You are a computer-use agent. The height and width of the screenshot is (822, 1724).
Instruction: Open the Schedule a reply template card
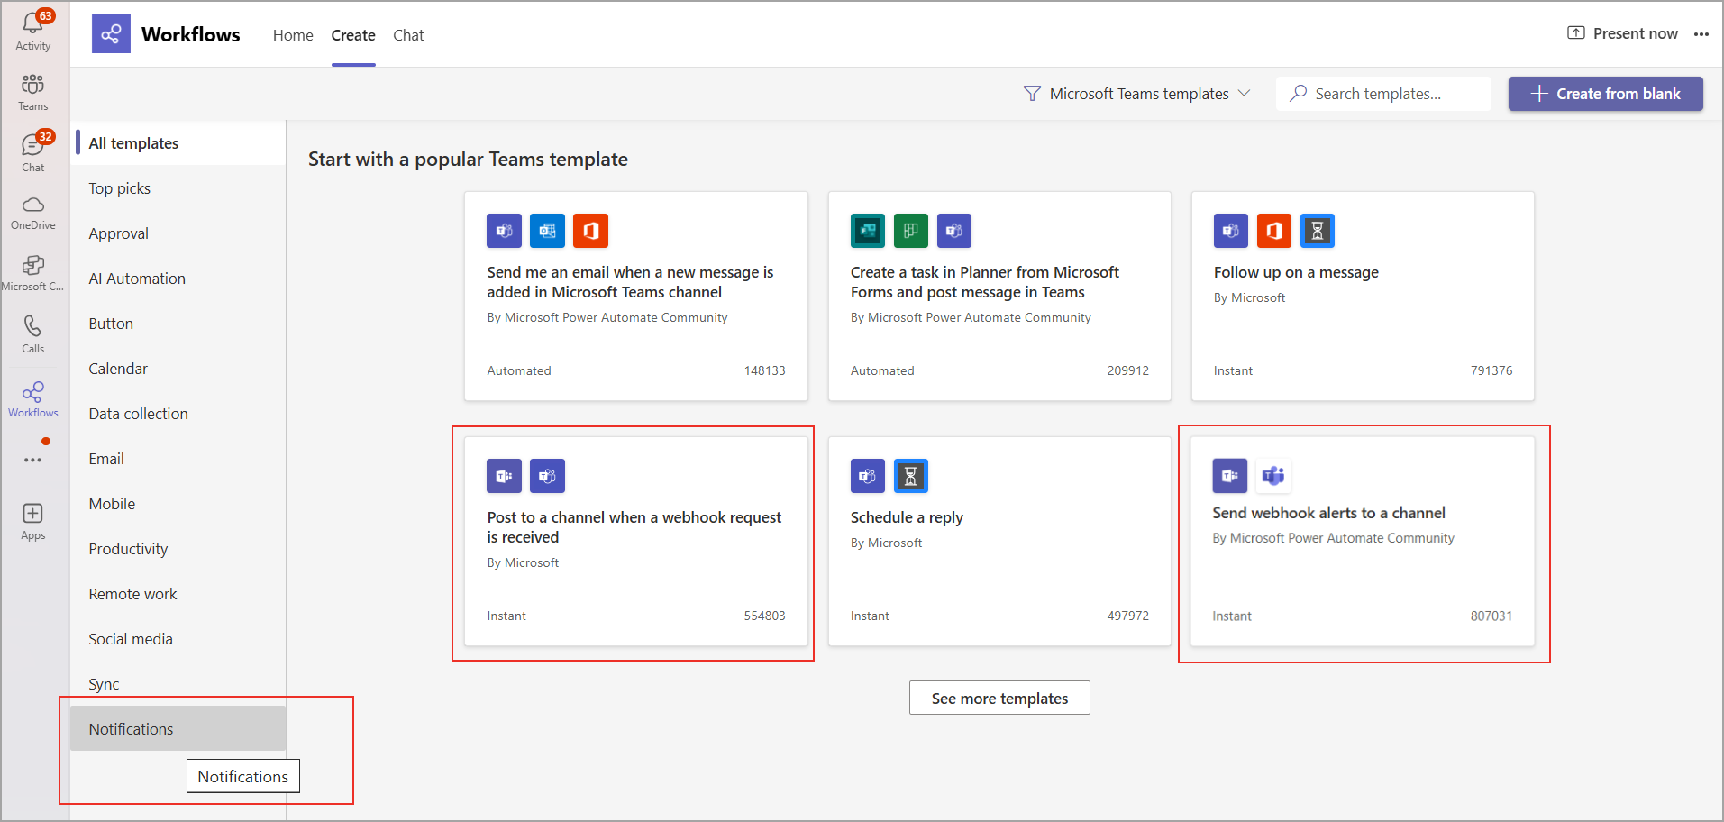click(999, 542)
